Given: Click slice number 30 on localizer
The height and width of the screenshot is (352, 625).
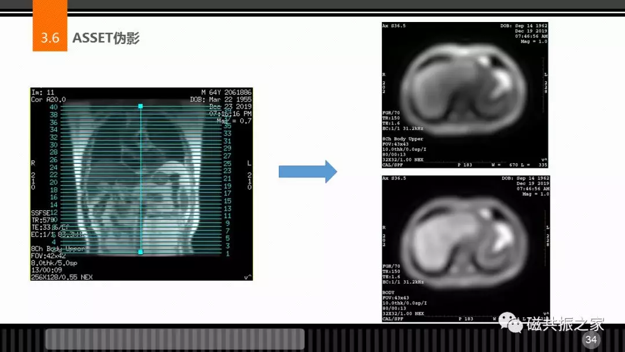Looking at the screenshot, I should point(53,145).
